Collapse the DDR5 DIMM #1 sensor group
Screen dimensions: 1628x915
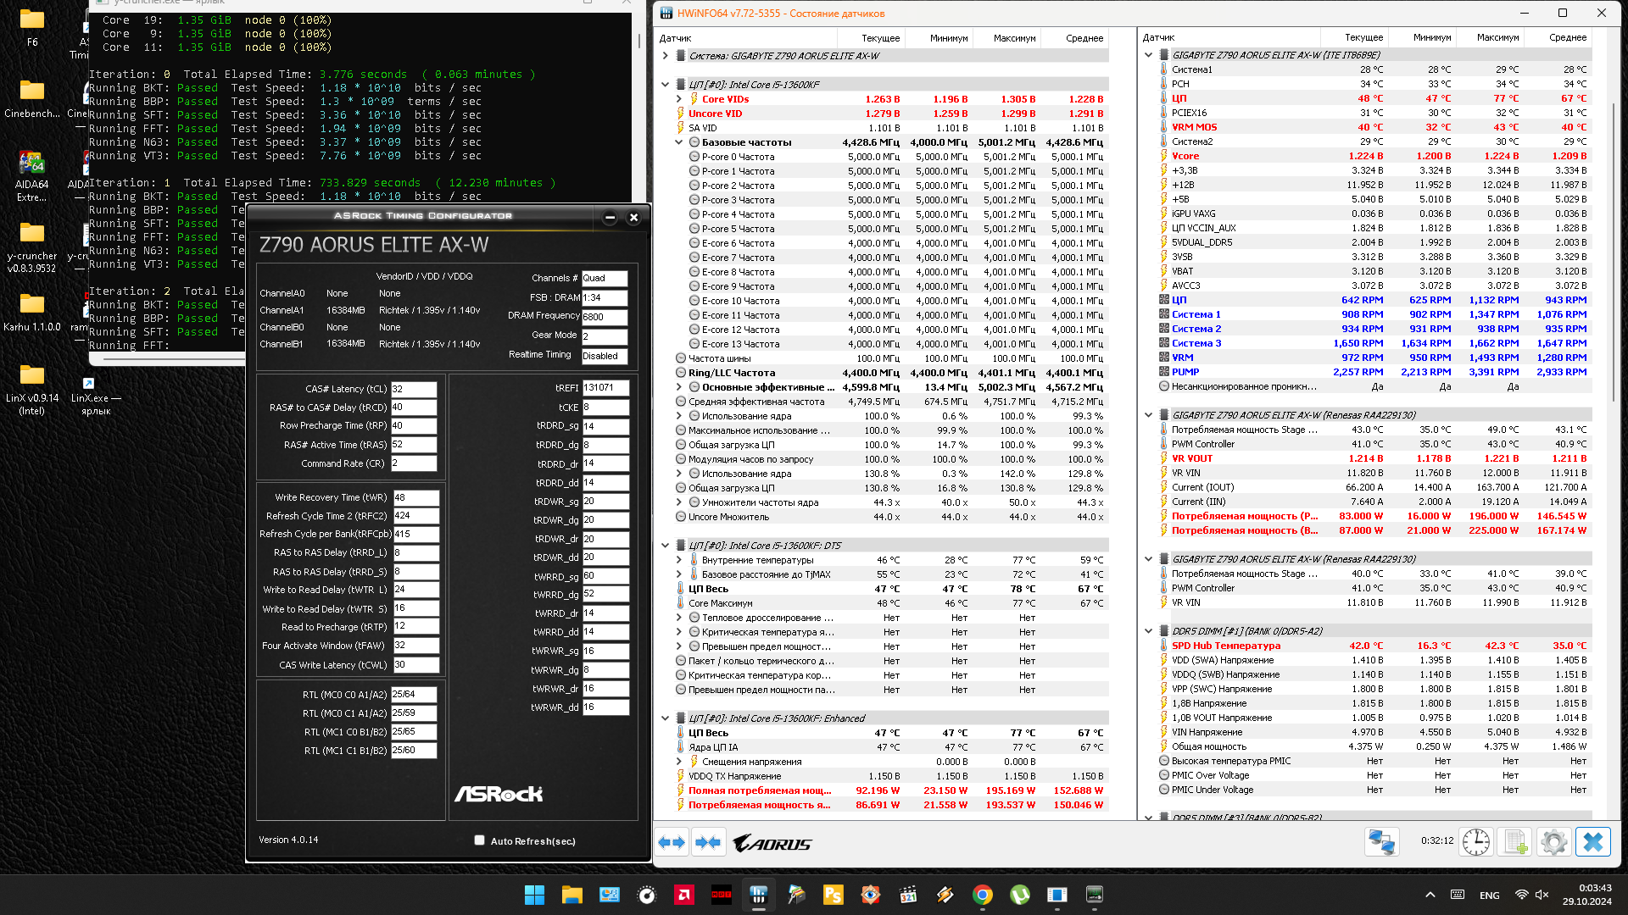click(x=1149, y=631)
